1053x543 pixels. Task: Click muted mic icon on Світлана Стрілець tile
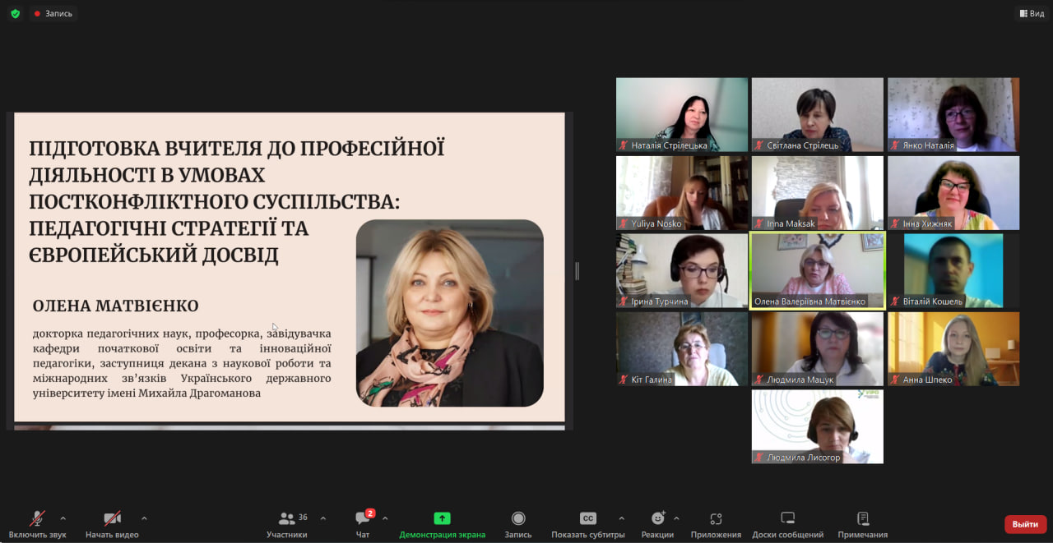tap(759, 145)
